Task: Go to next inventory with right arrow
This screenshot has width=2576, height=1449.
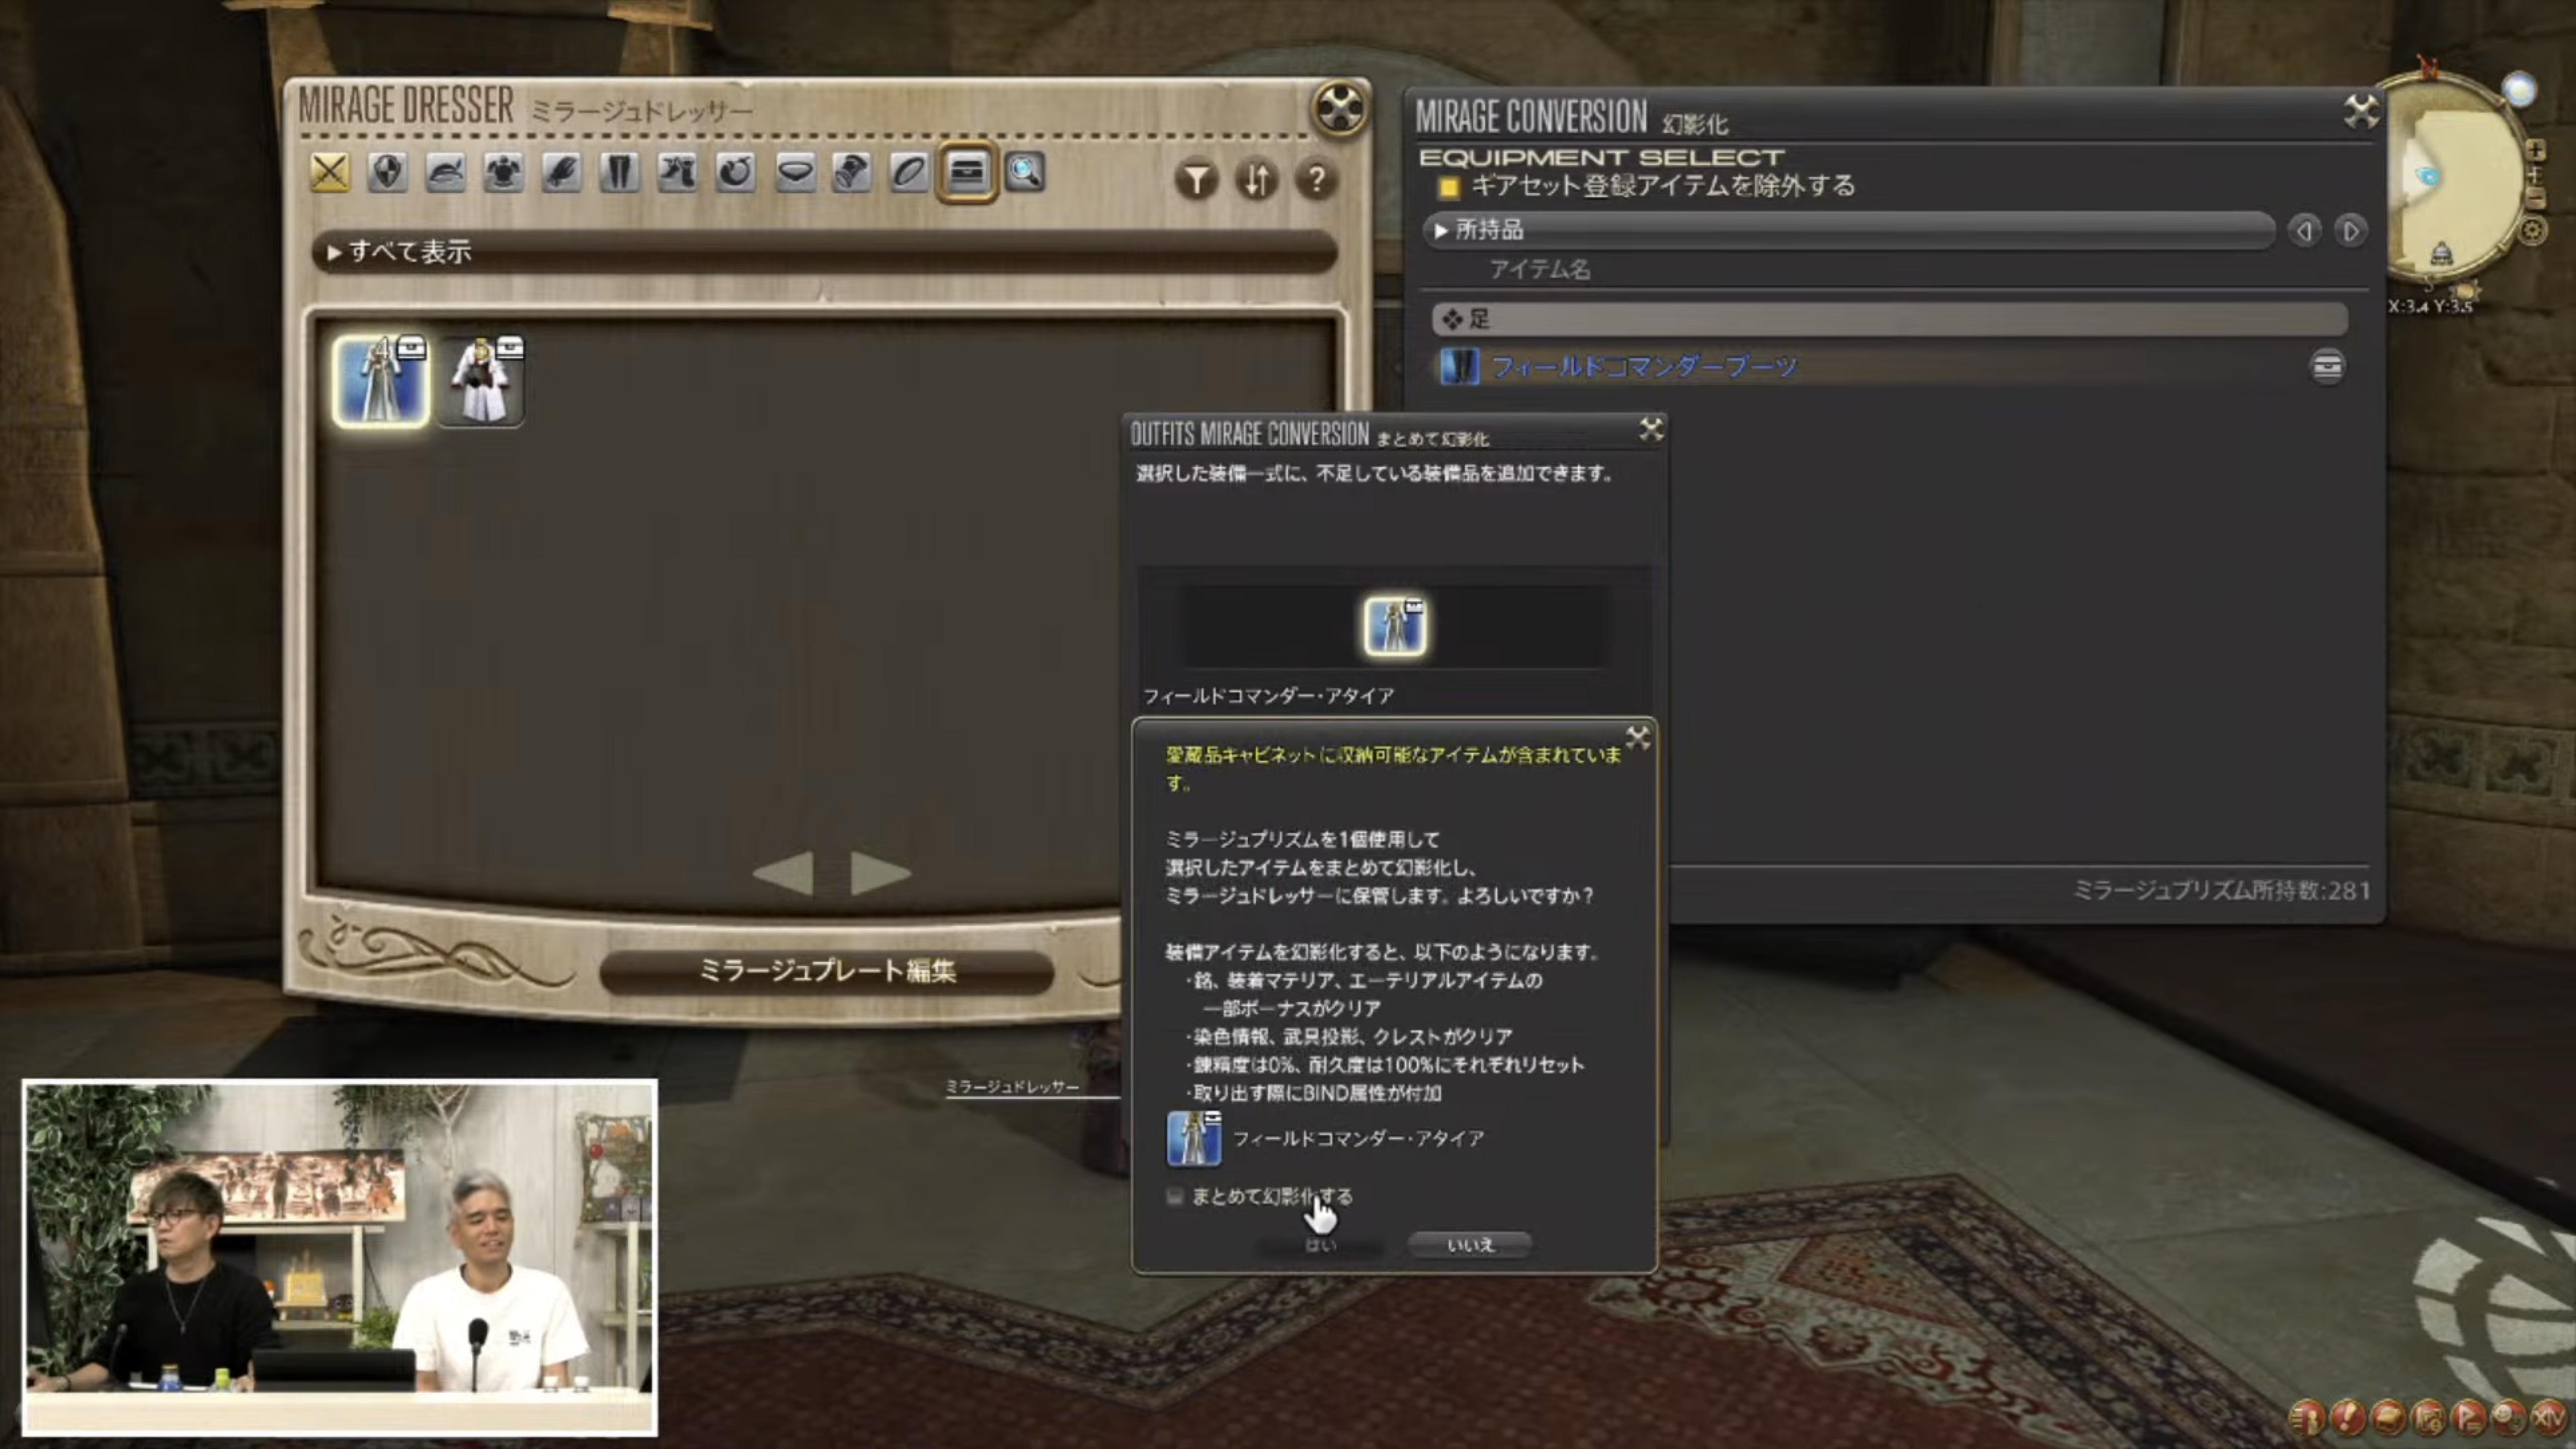Action: tap(2350, 231)
